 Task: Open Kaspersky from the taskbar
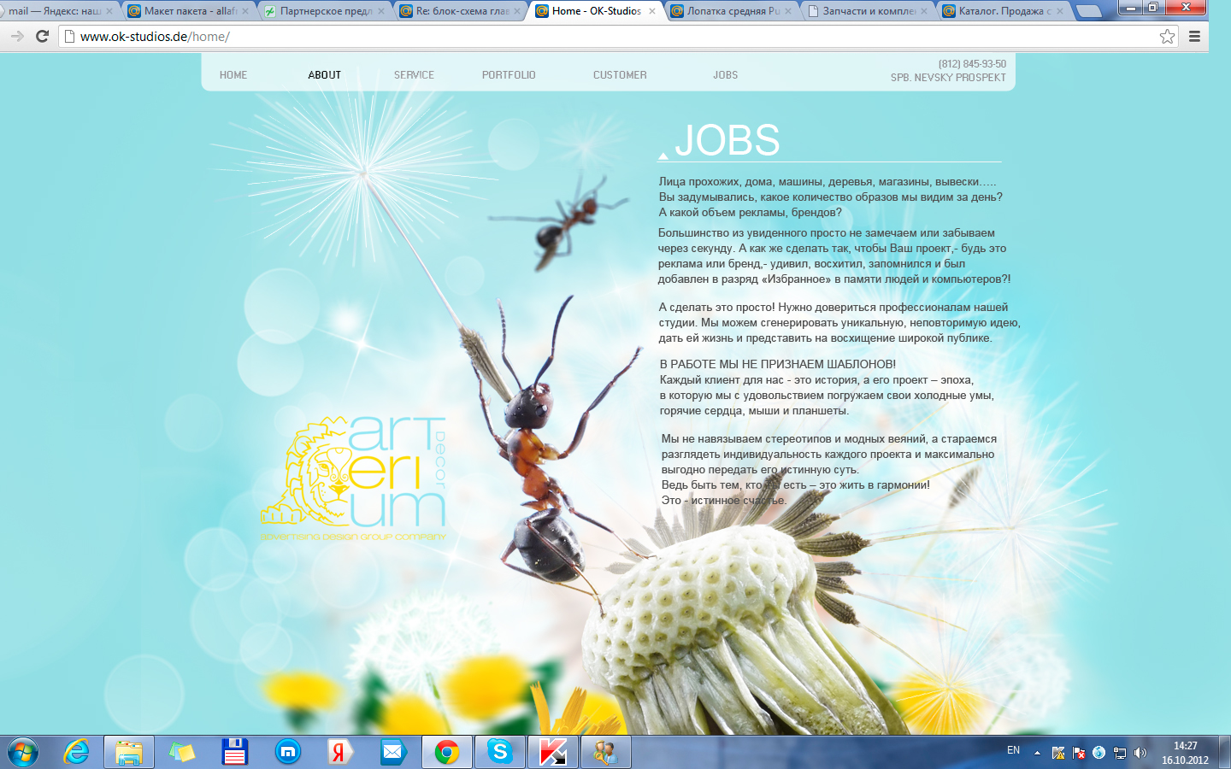552,752
